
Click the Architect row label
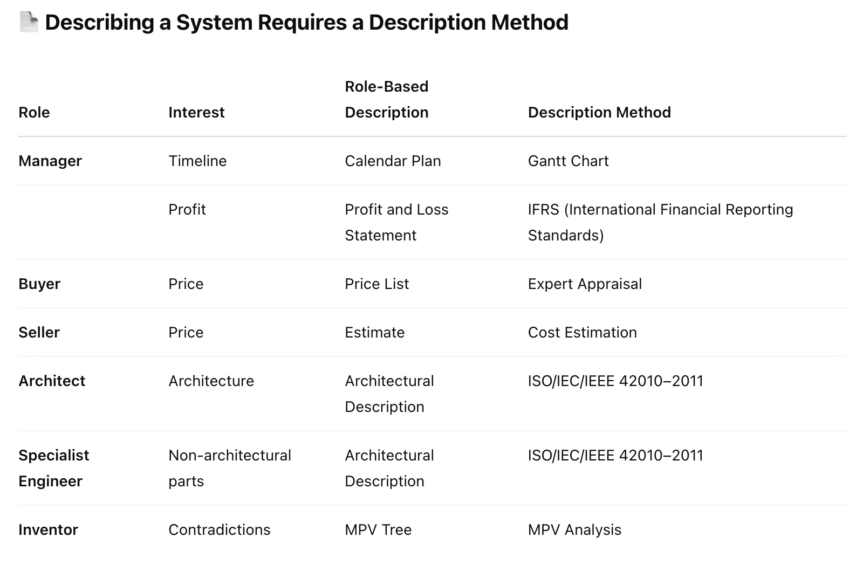(x=52, y=381)
